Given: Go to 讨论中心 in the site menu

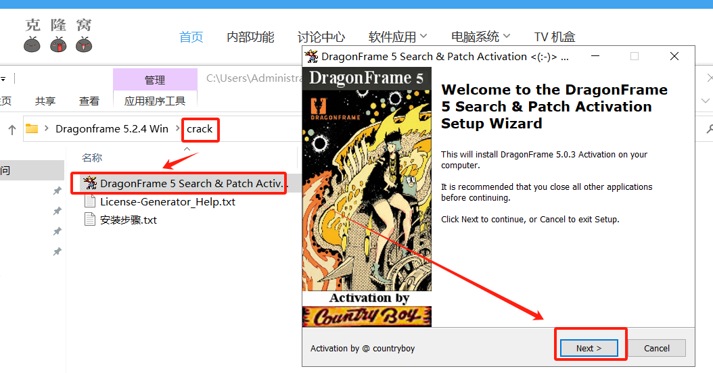Looking at the screenshot, I should coord(321,36).
